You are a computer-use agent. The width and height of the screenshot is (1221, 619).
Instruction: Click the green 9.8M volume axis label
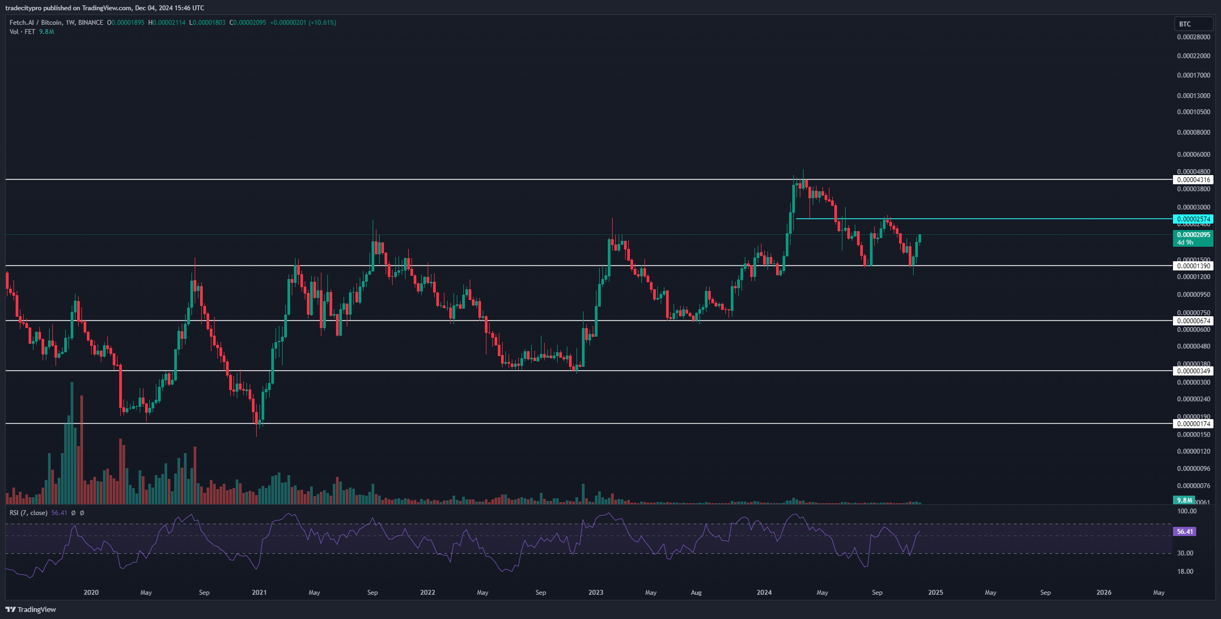tap(1184, 500)
